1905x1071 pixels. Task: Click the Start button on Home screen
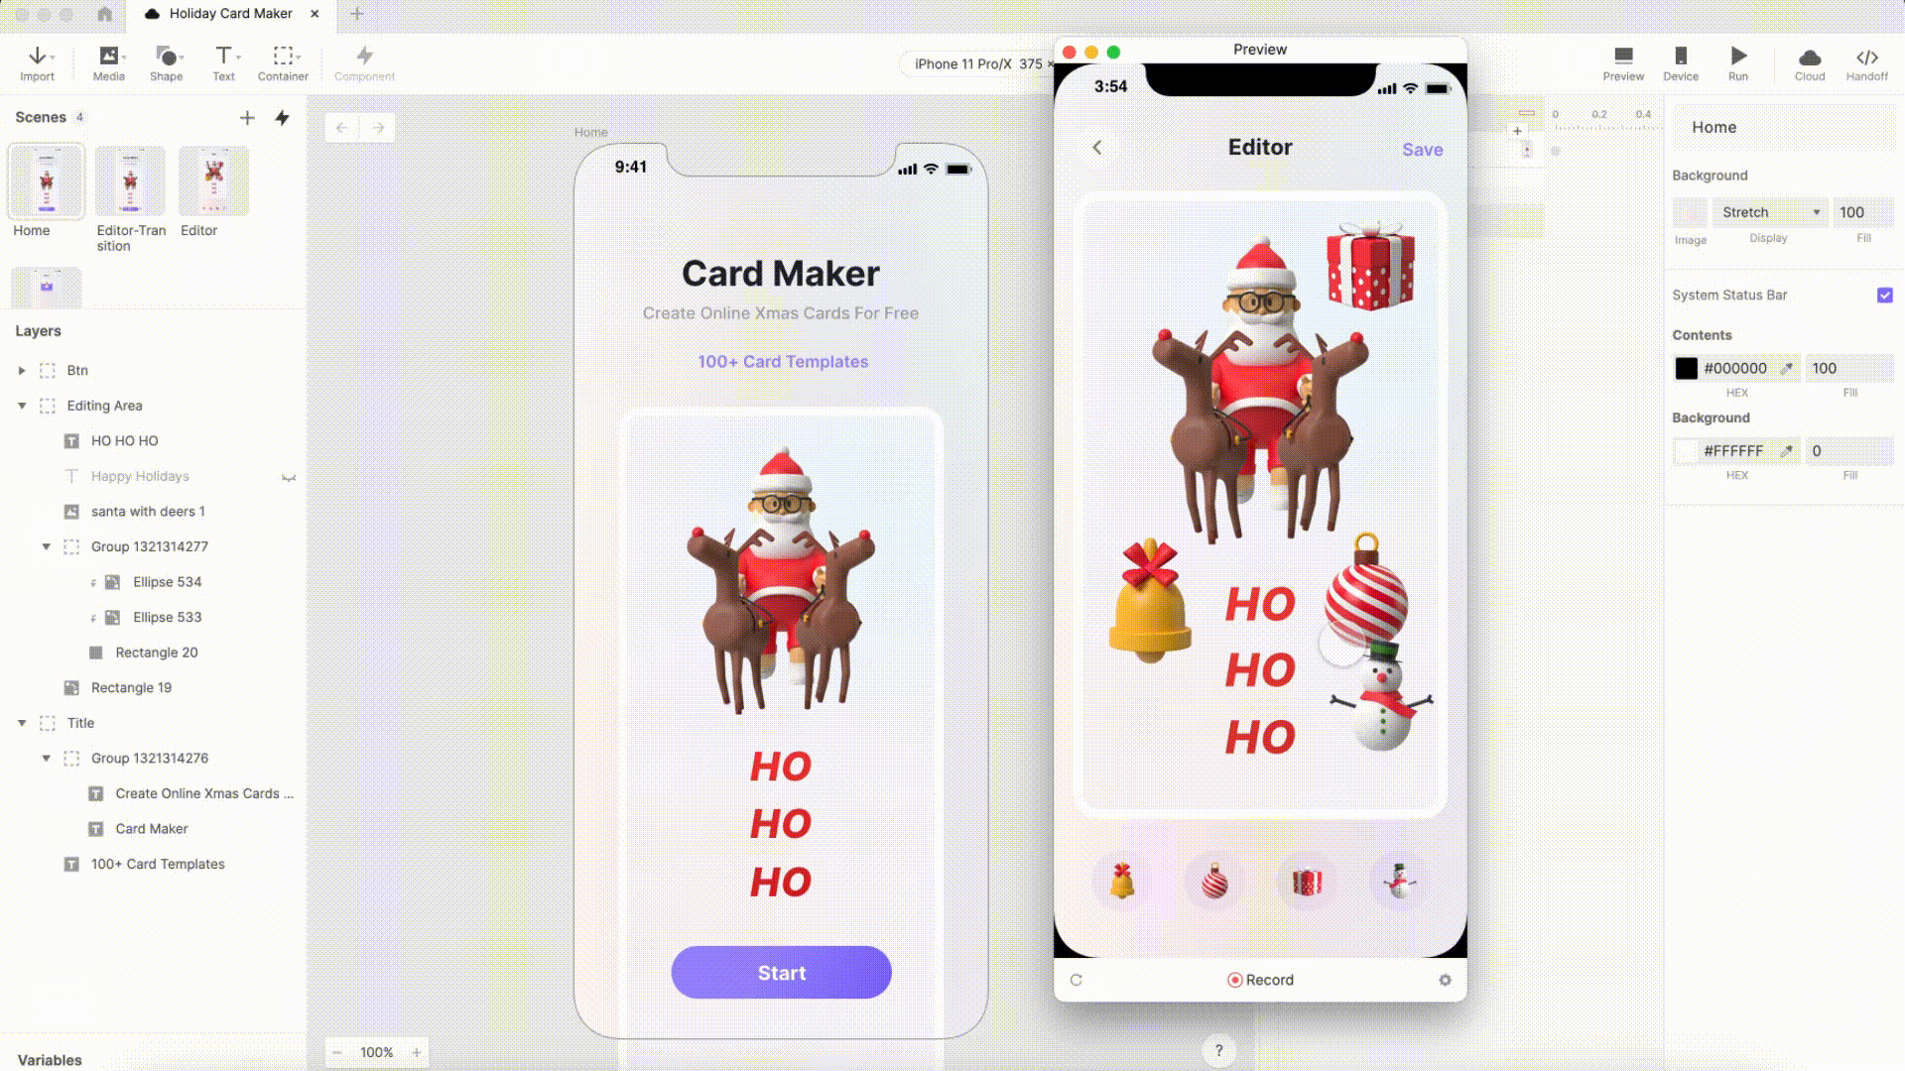pyautogui.click(x=781, y=973)
